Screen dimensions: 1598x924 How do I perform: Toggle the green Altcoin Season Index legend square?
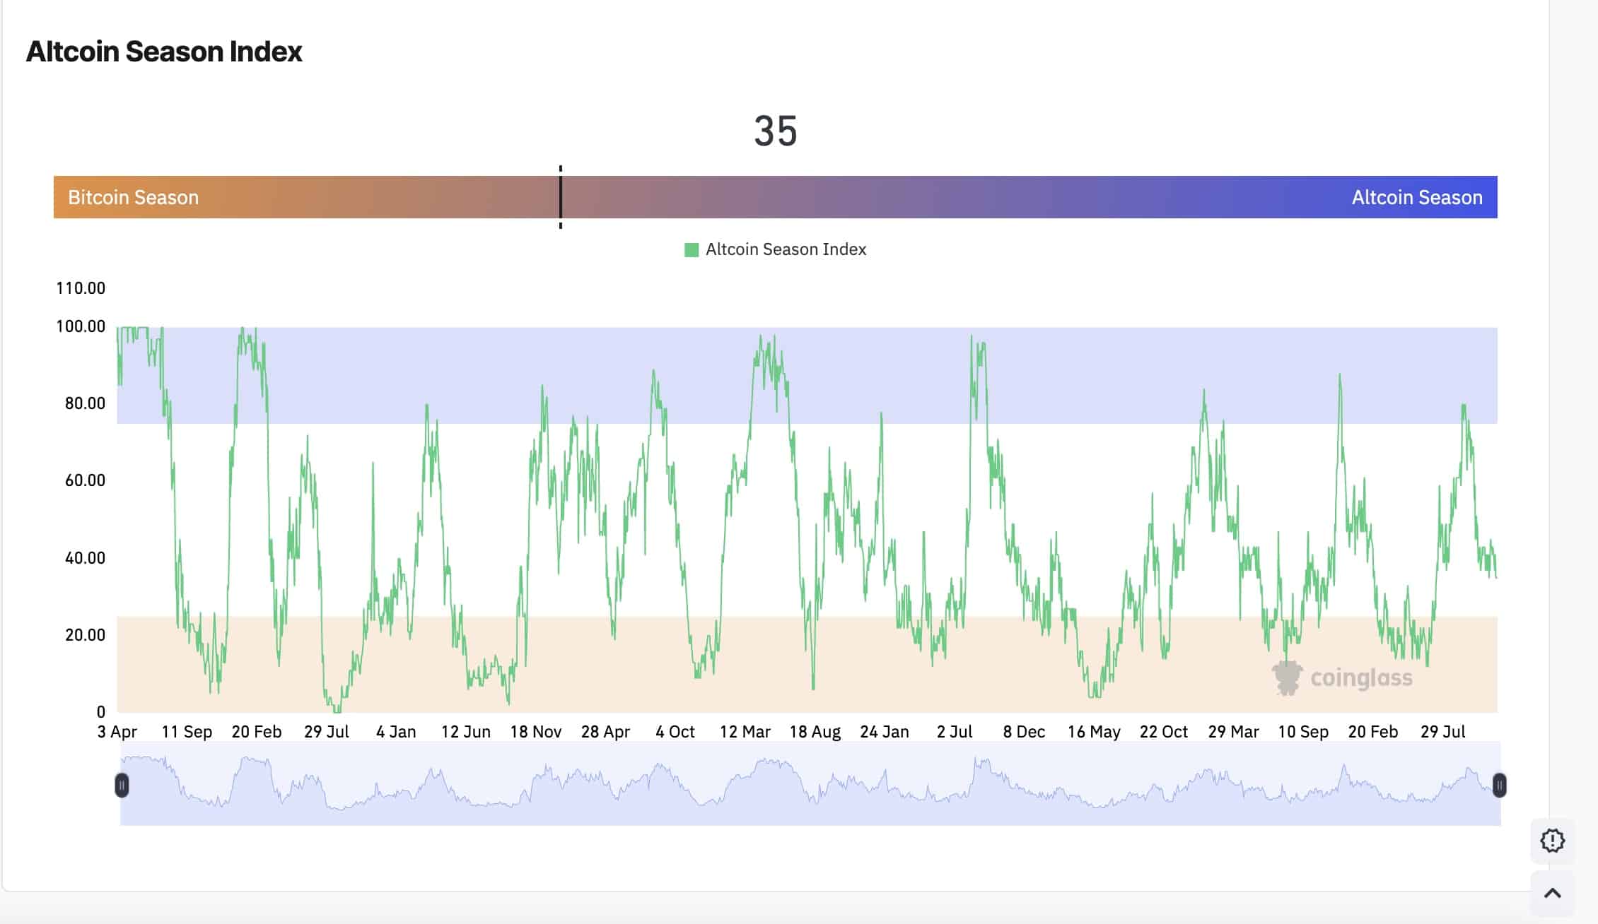pyautogui.click(x=692, y=249)
